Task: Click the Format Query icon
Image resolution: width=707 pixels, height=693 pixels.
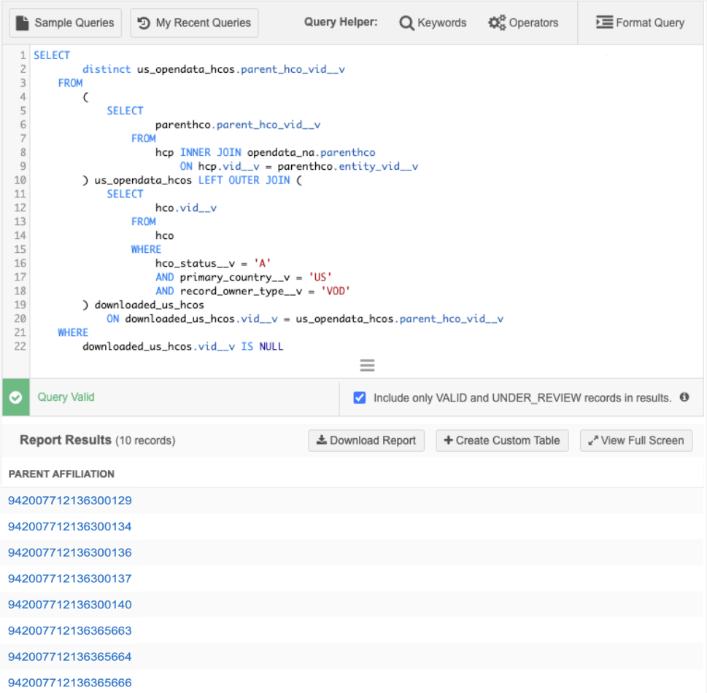Action: tap(604, 23)
